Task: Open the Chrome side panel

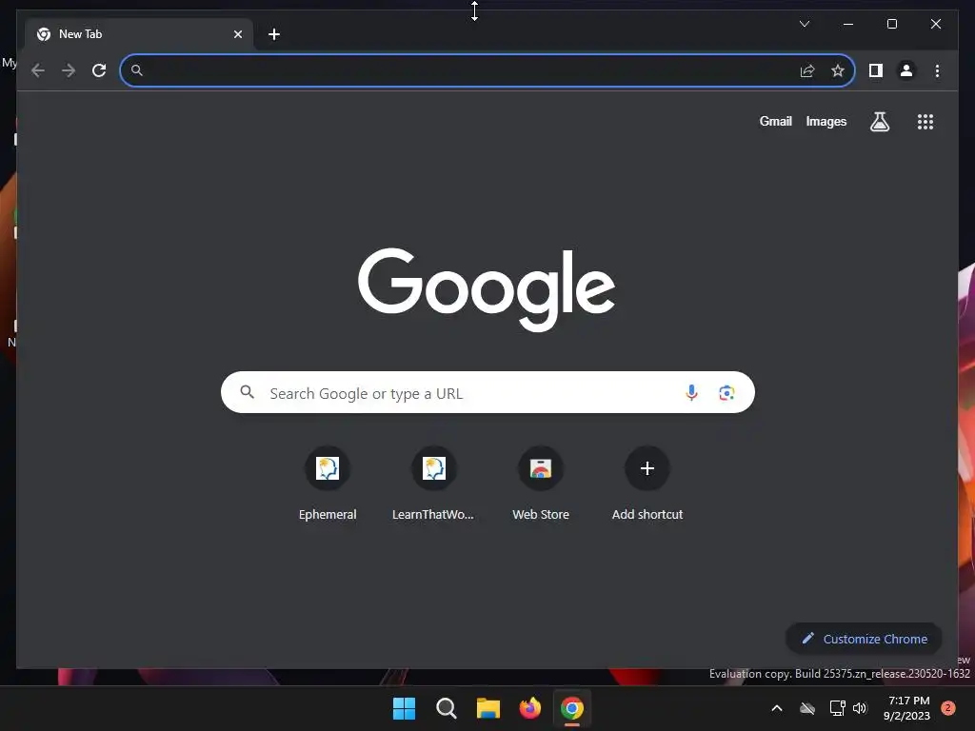Action: (876, 70)
